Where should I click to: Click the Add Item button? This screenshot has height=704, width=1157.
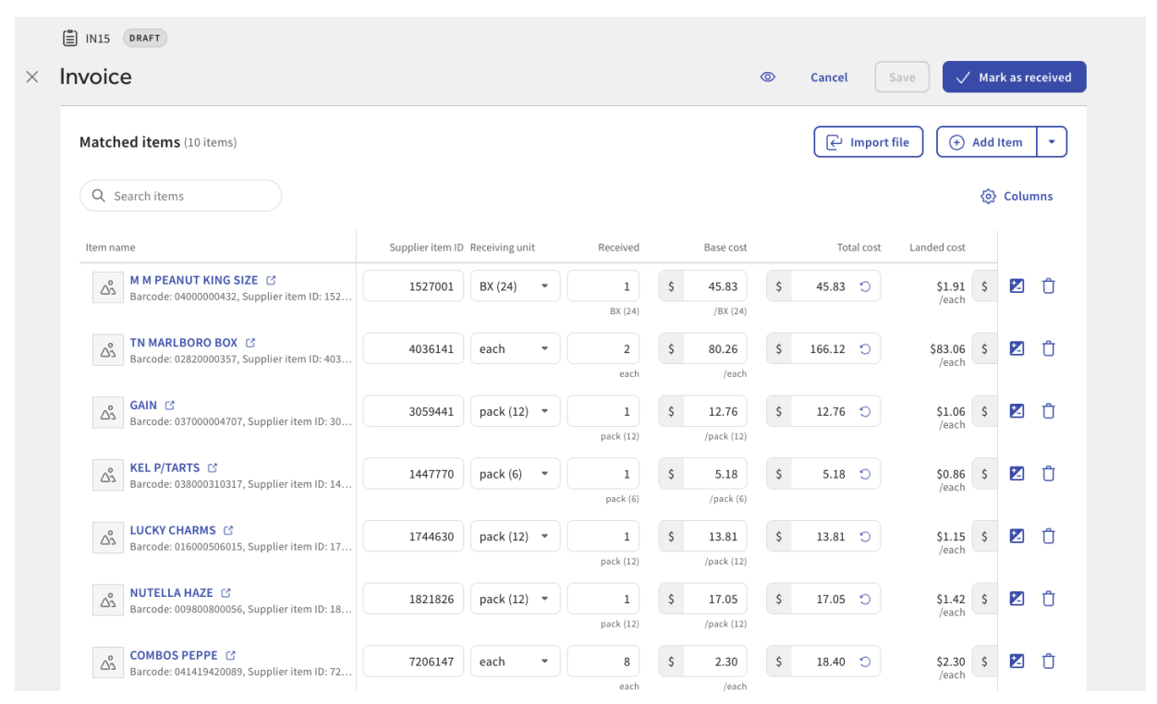coord(987,142)
